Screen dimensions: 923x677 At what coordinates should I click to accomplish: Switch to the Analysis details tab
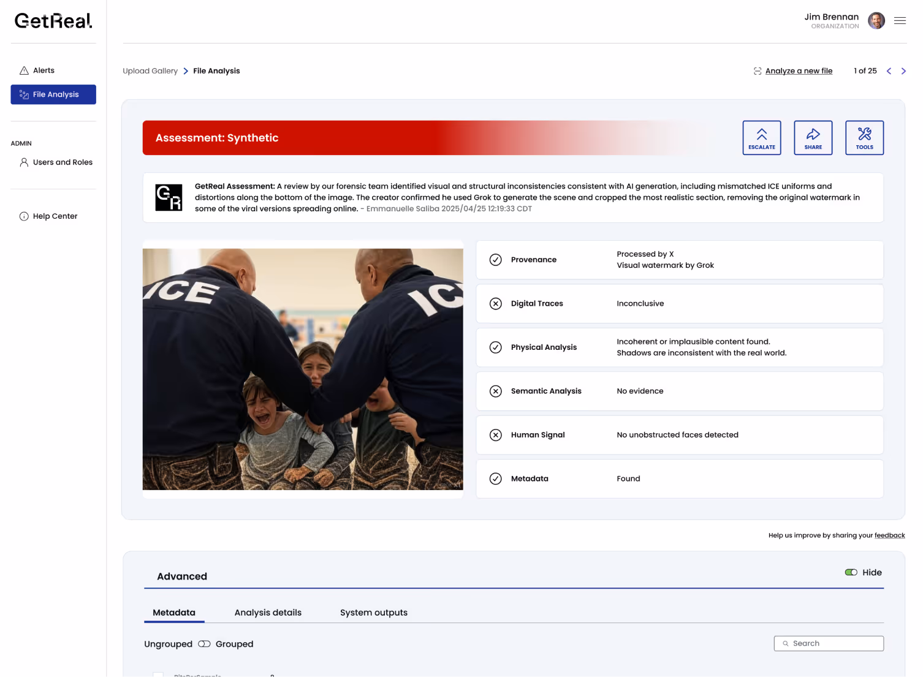tap(268, 613)
